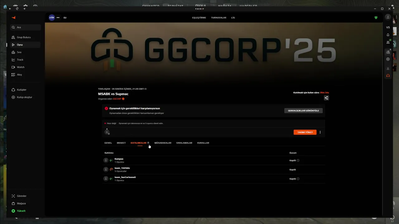Click the home icon behind FACEIT window
The width and height of the screenshot is (399, 224).
point(5,7)
